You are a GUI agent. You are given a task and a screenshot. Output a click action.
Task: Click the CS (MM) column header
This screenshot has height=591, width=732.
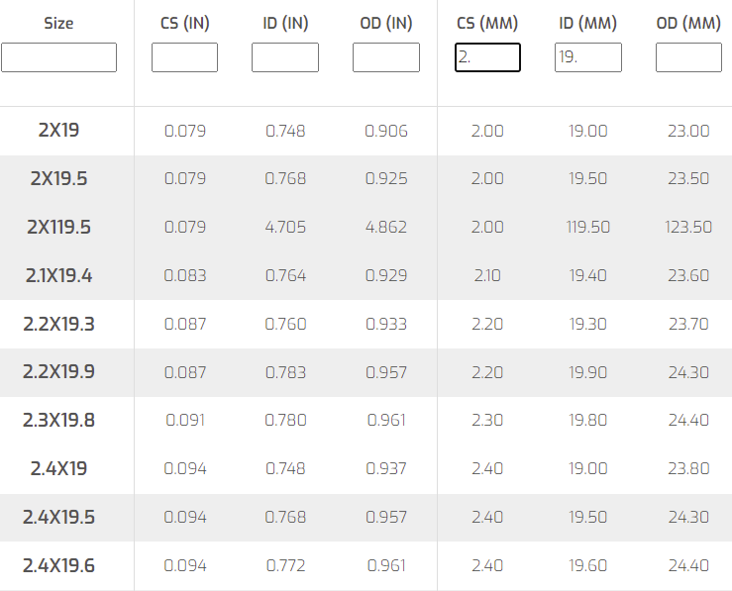[487, 23]
